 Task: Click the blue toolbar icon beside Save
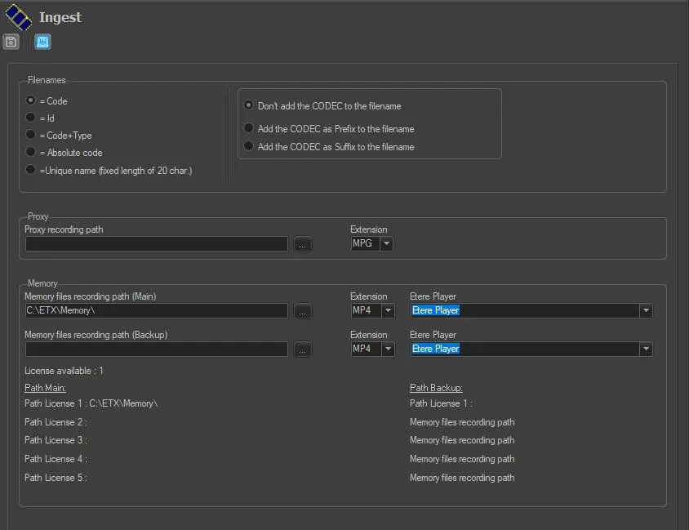click(42, 42)
